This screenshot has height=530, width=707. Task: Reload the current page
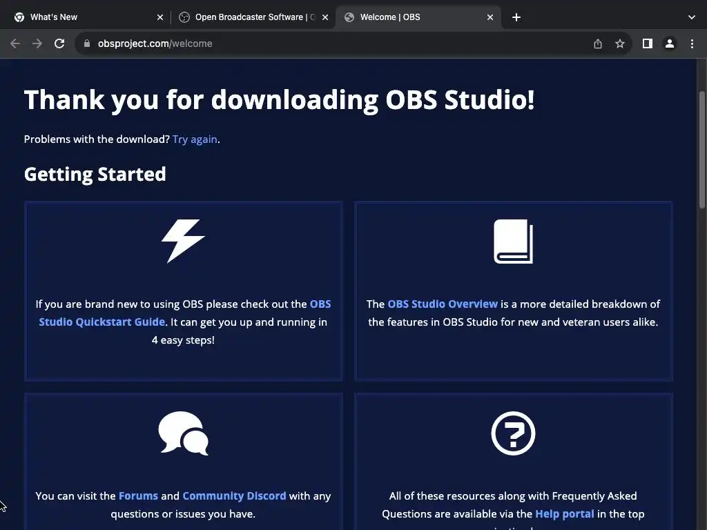[x=59, y=43]
